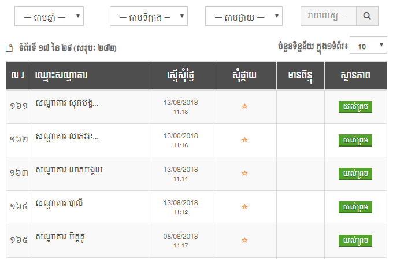Click green យល់ព្រម status for row ១៦៥
Screen dimensions: 393x259
tap(355, 241)
